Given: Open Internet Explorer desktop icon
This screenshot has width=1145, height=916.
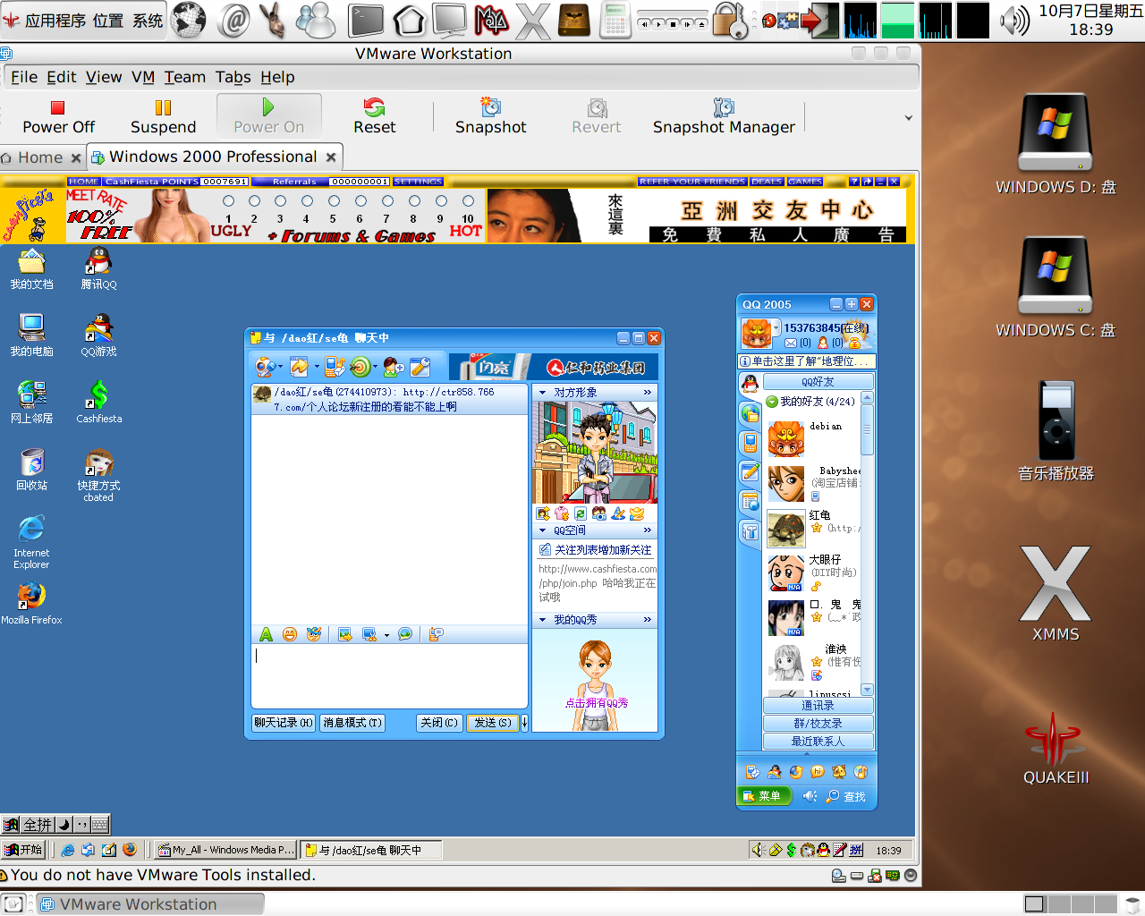Looking at the screenshot, I should pyautogui.click(x=31, y=542).
